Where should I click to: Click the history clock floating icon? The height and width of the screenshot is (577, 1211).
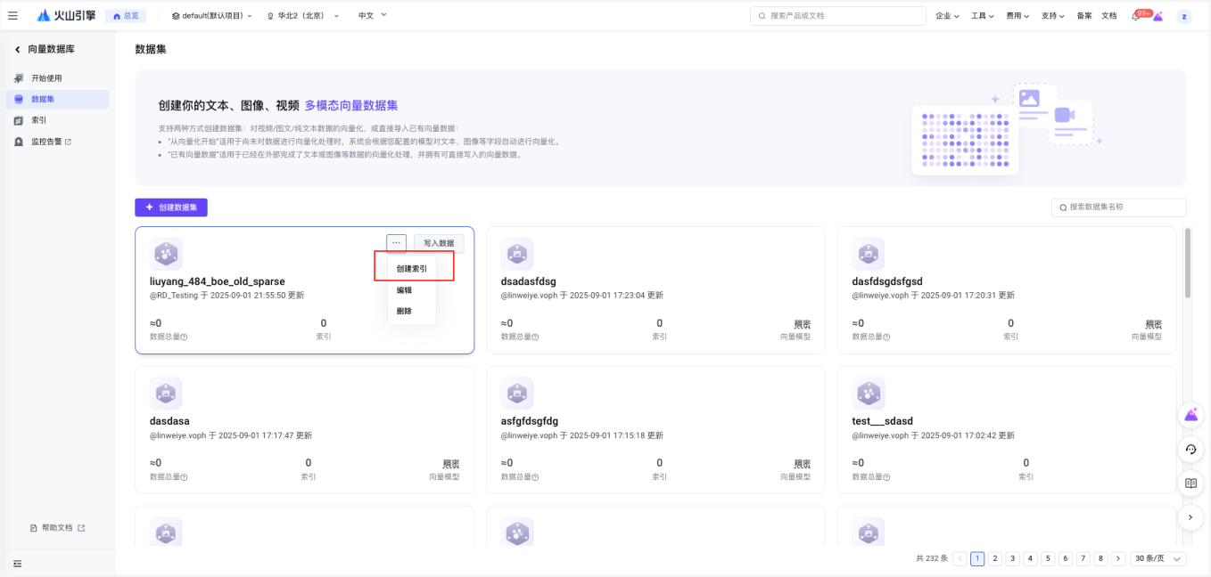(1190, 450)
